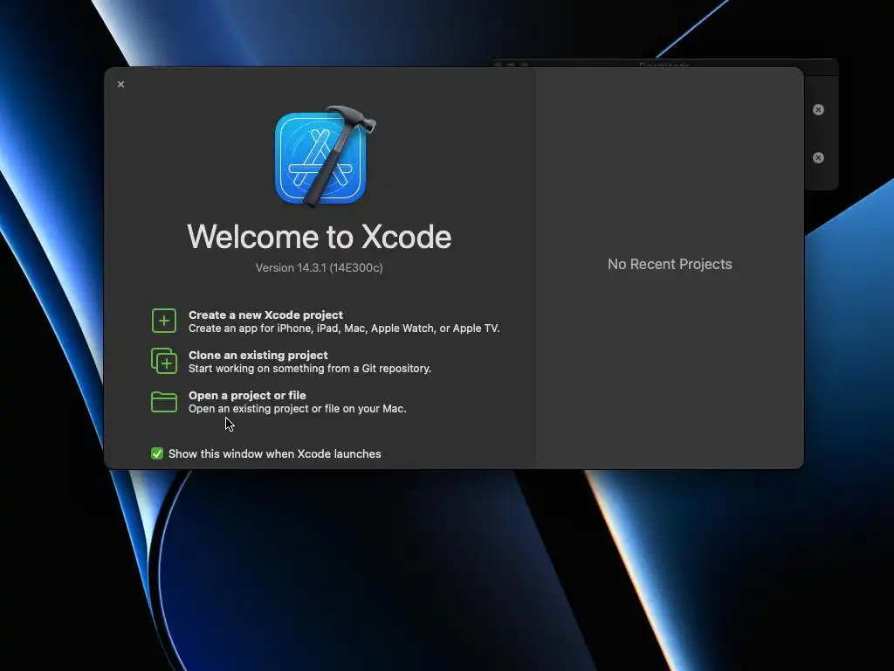Click the "Welcome to Xcode" heading

point(320,236)
